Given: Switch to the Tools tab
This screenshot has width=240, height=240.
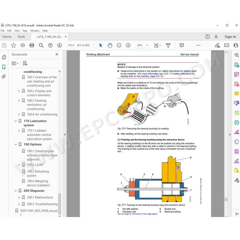Looking at the screenshot, I should [x=21, y=37].
